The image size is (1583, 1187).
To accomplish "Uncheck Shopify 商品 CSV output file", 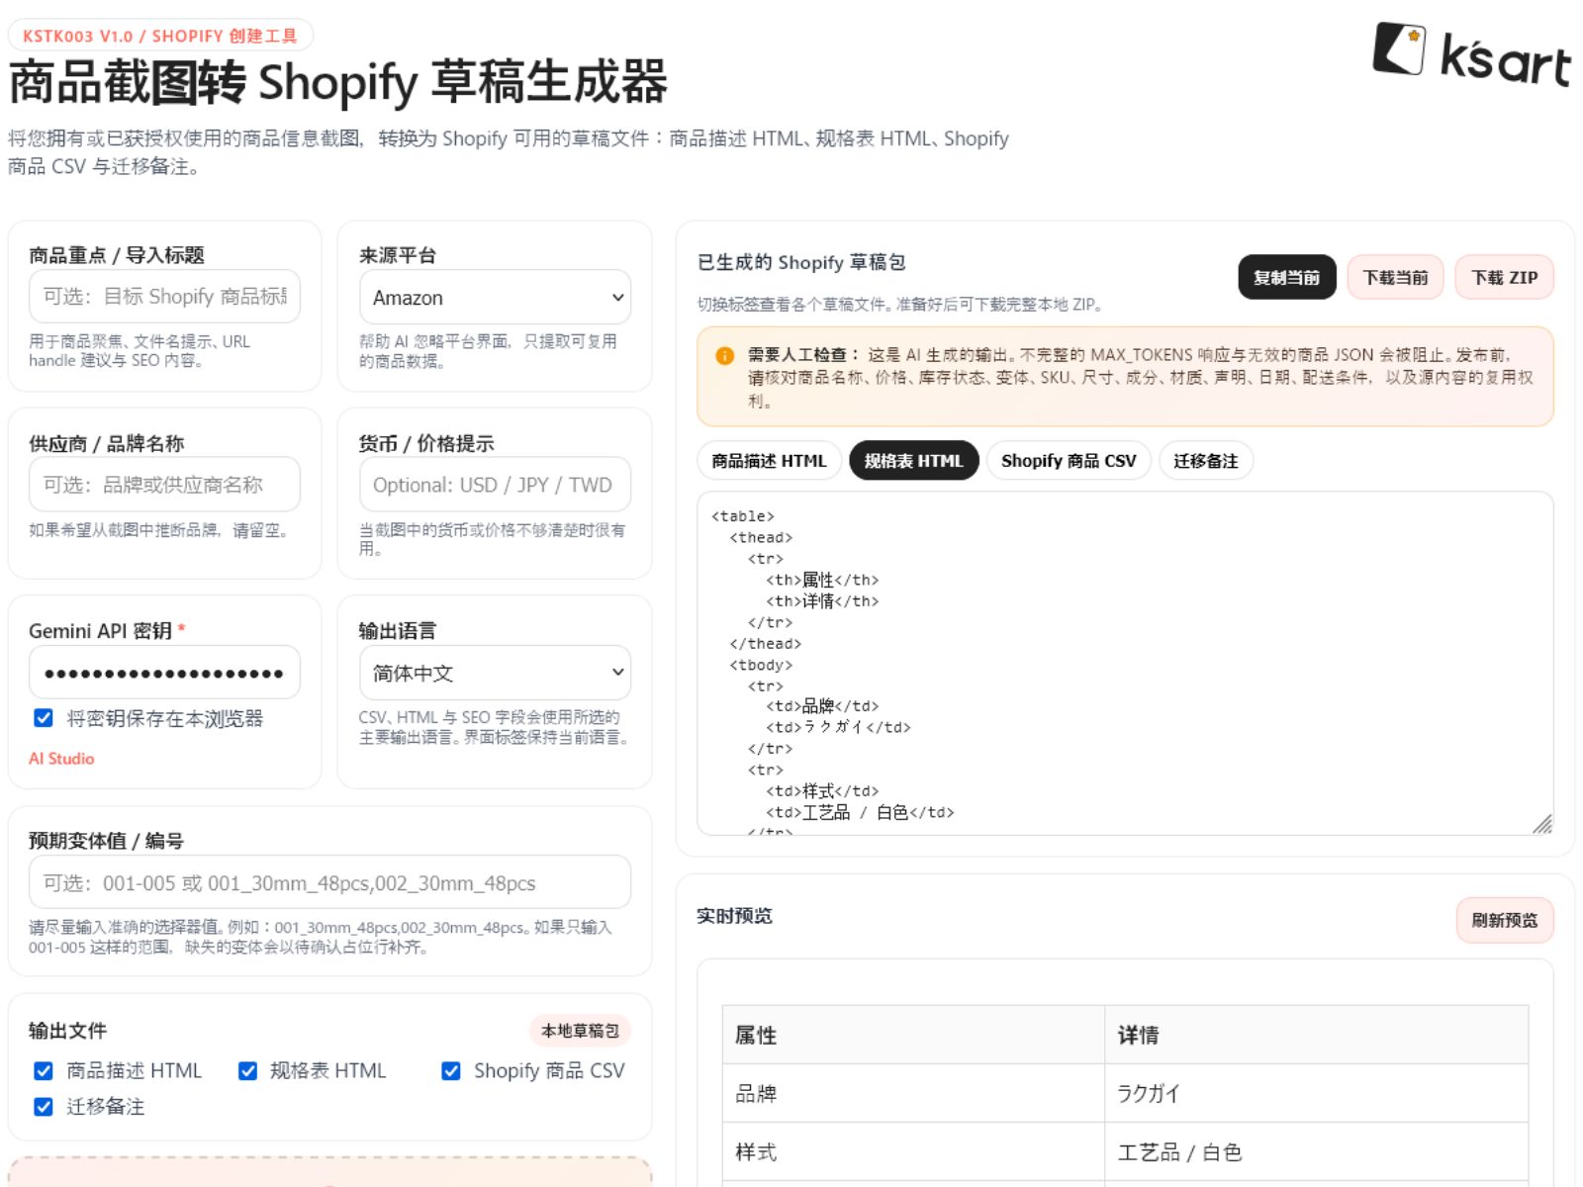I will tap(451, 1071).
